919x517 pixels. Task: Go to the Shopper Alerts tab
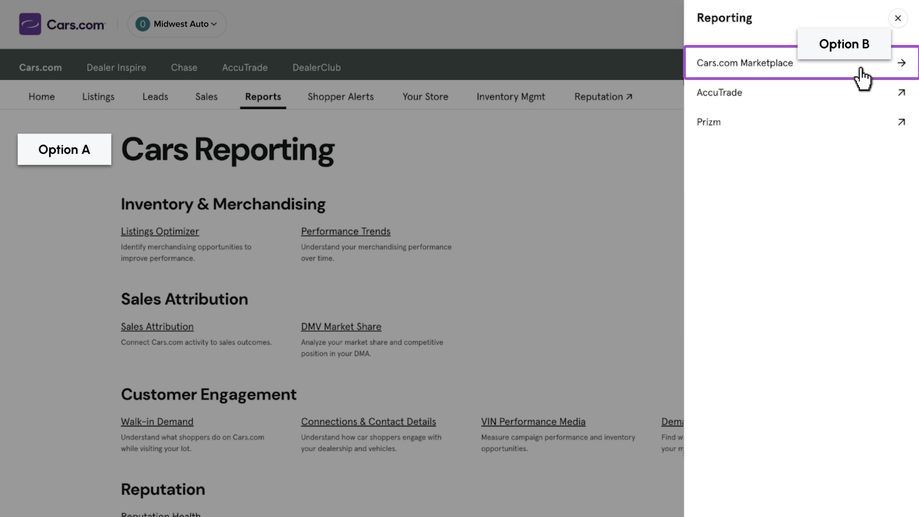point(341,97)
